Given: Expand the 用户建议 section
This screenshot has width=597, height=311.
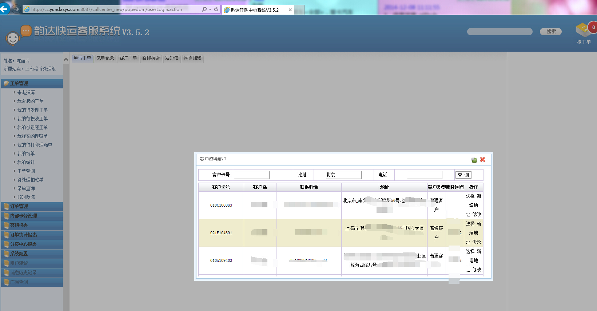Looking at the screenshot, I should pos(32,263).
